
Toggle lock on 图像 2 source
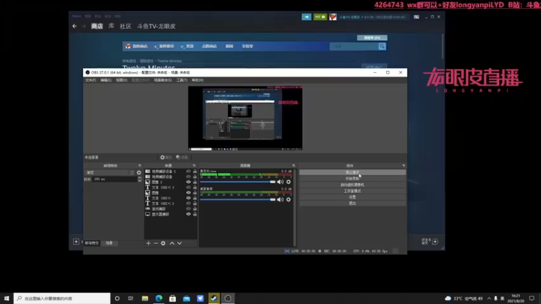click(195, 182)
